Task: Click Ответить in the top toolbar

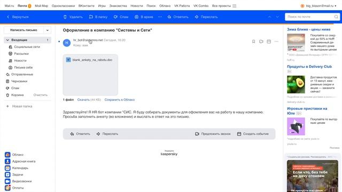Action: coord(178,17)
